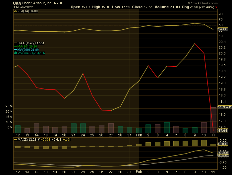The height and width of the screenshot is (175, 232).
Task: Click the 0.108 MACD histogram tag
Action: point(223,144)
